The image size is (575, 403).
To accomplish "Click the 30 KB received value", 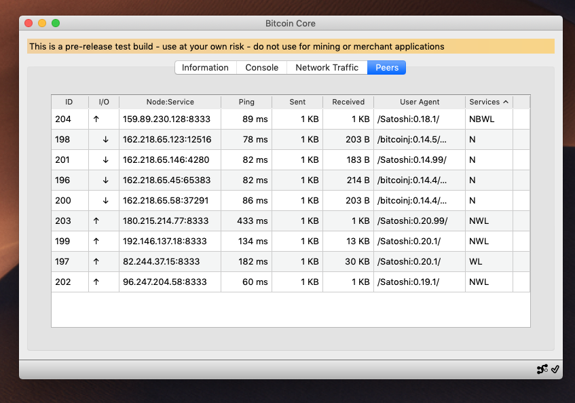I will click(357, 262).
